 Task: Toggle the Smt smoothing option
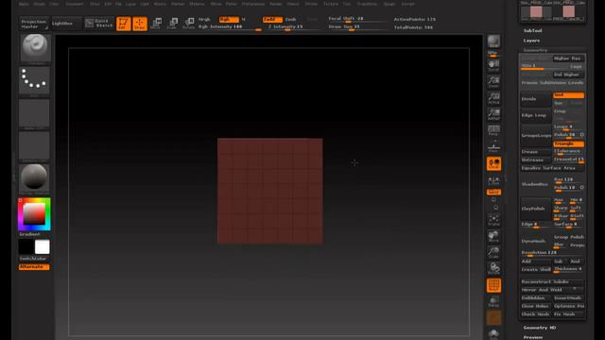coord(569,95)
